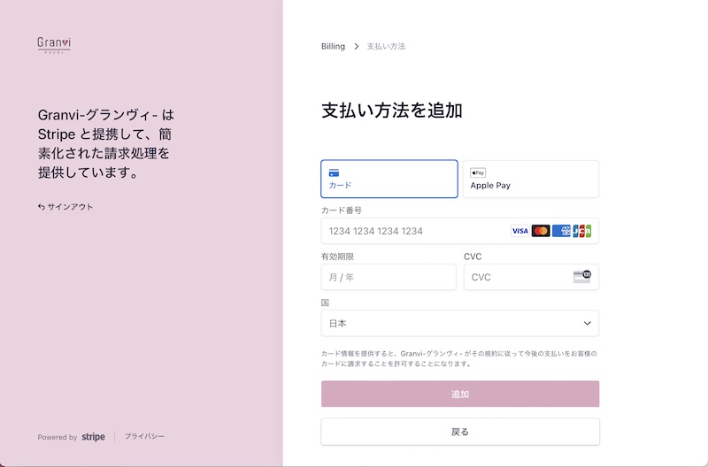This screenshot has height=467, width=708.
Task: Click the 戻る button
Action: pyautogui.click(x=460, y=432)
